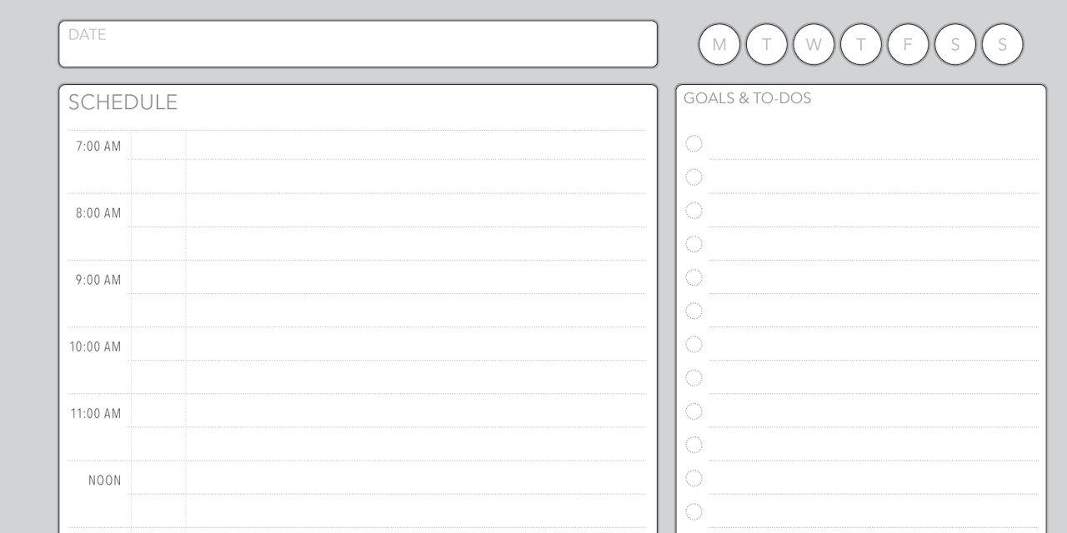This screenshot has width=1067, height=533.
Task: Select the 11:00 AM schedule row
Action: [x=357, y=411]
